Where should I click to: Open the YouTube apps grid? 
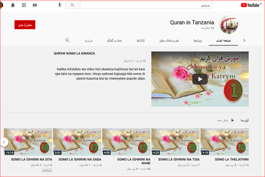24,5
